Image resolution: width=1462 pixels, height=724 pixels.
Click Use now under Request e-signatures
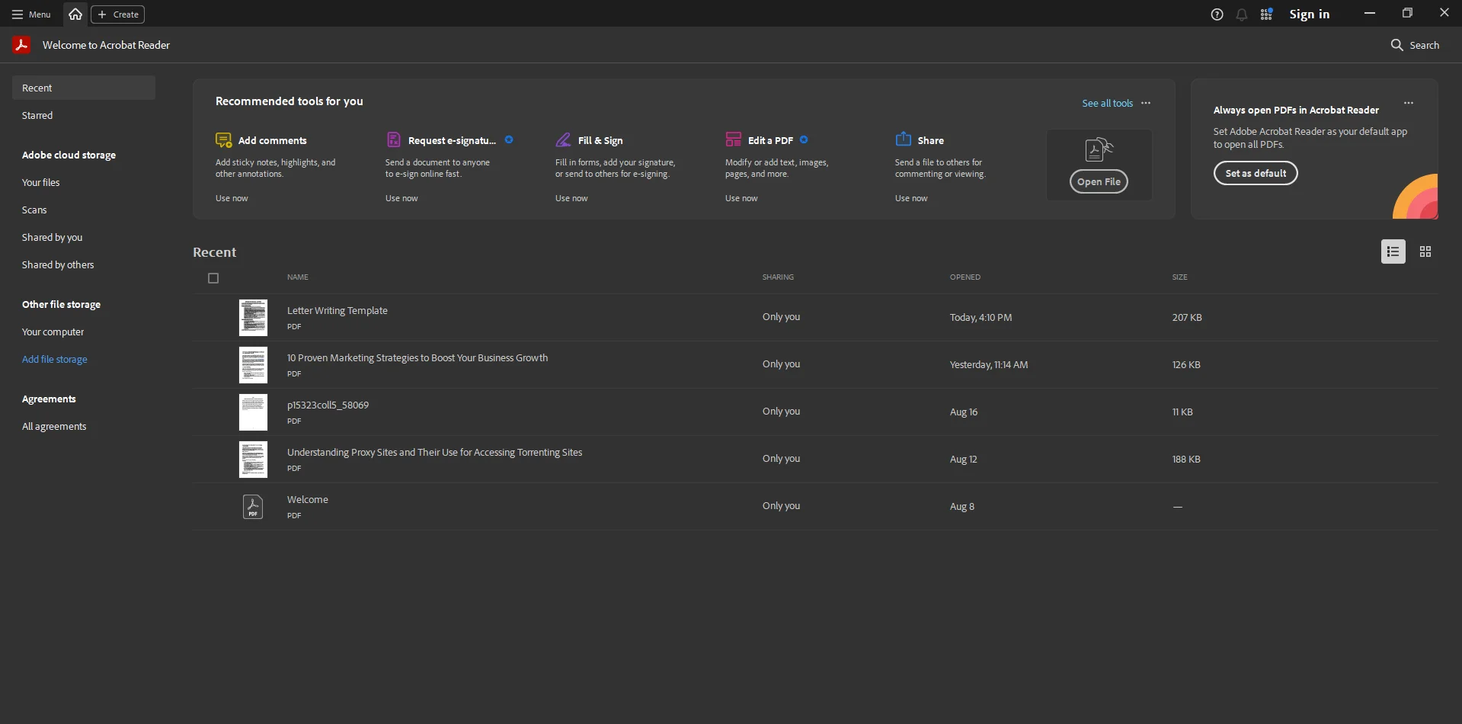click(401, 198)
